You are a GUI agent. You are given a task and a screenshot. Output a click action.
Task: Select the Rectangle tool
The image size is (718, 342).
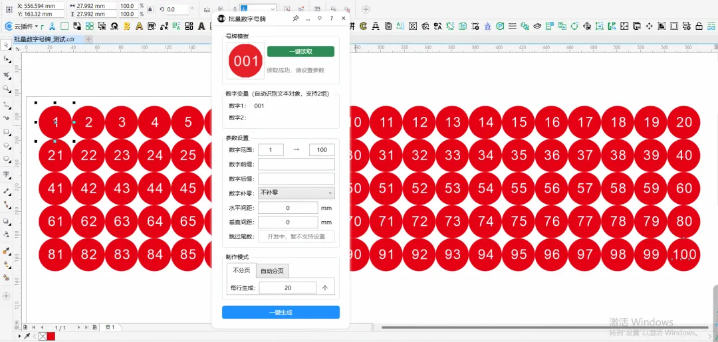click(x=6, y=132)
